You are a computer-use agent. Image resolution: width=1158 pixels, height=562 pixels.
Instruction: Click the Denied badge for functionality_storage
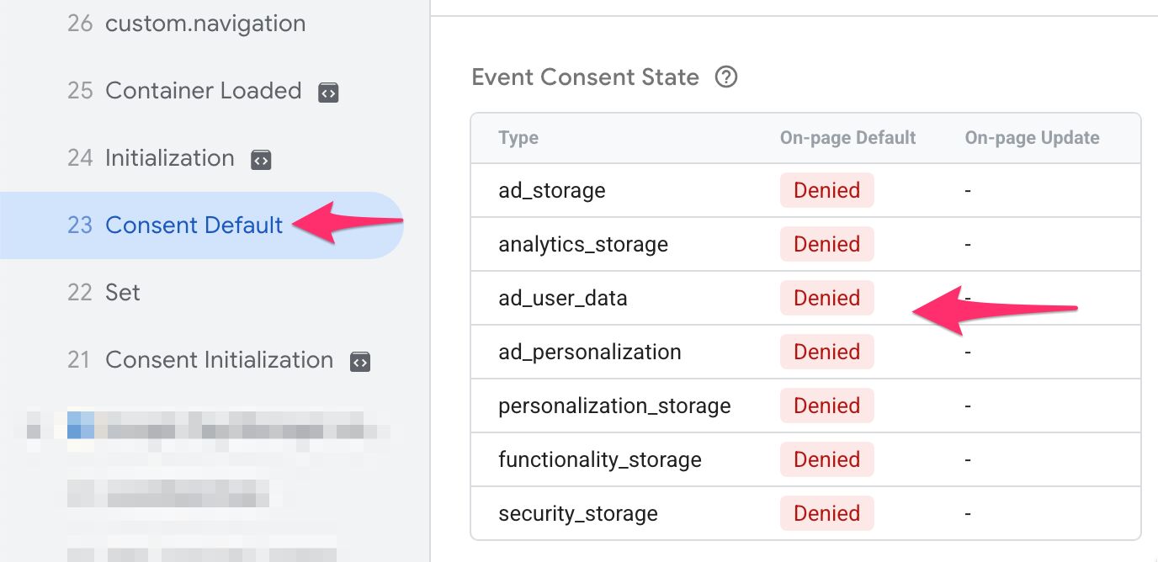[826, 459]
